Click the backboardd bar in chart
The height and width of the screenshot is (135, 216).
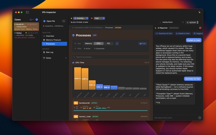click(77, 78)
